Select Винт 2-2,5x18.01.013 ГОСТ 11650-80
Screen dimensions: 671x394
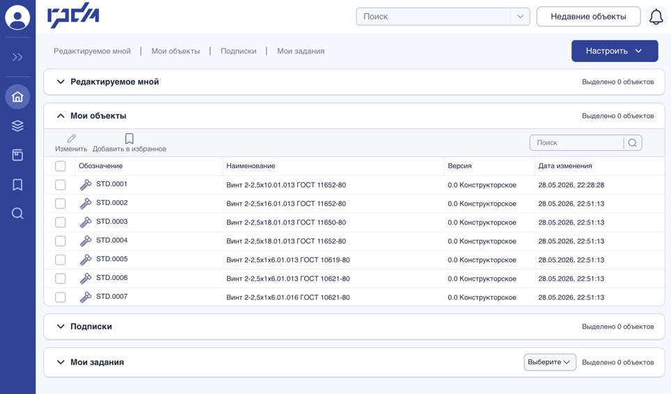click(x=286, y=222)
